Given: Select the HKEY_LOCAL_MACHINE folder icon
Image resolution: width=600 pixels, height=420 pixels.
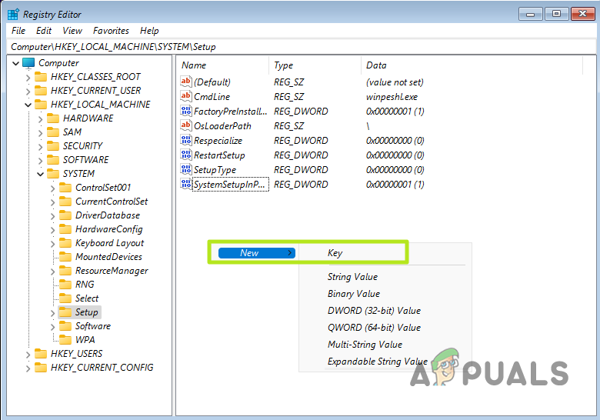Looking at the screenshot, I should coord(41,105).
